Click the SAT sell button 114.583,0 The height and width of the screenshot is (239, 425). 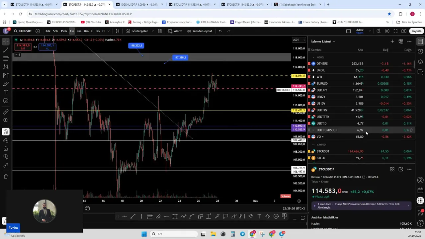(x=23, y=47)
